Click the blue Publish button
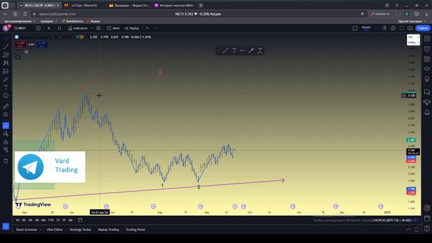The height and width of the screenshot is (243, 432). [x=423, y=28]
